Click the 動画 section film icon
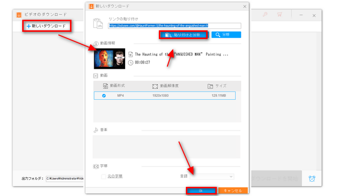The image size is (338, 196). coord(96,76)
